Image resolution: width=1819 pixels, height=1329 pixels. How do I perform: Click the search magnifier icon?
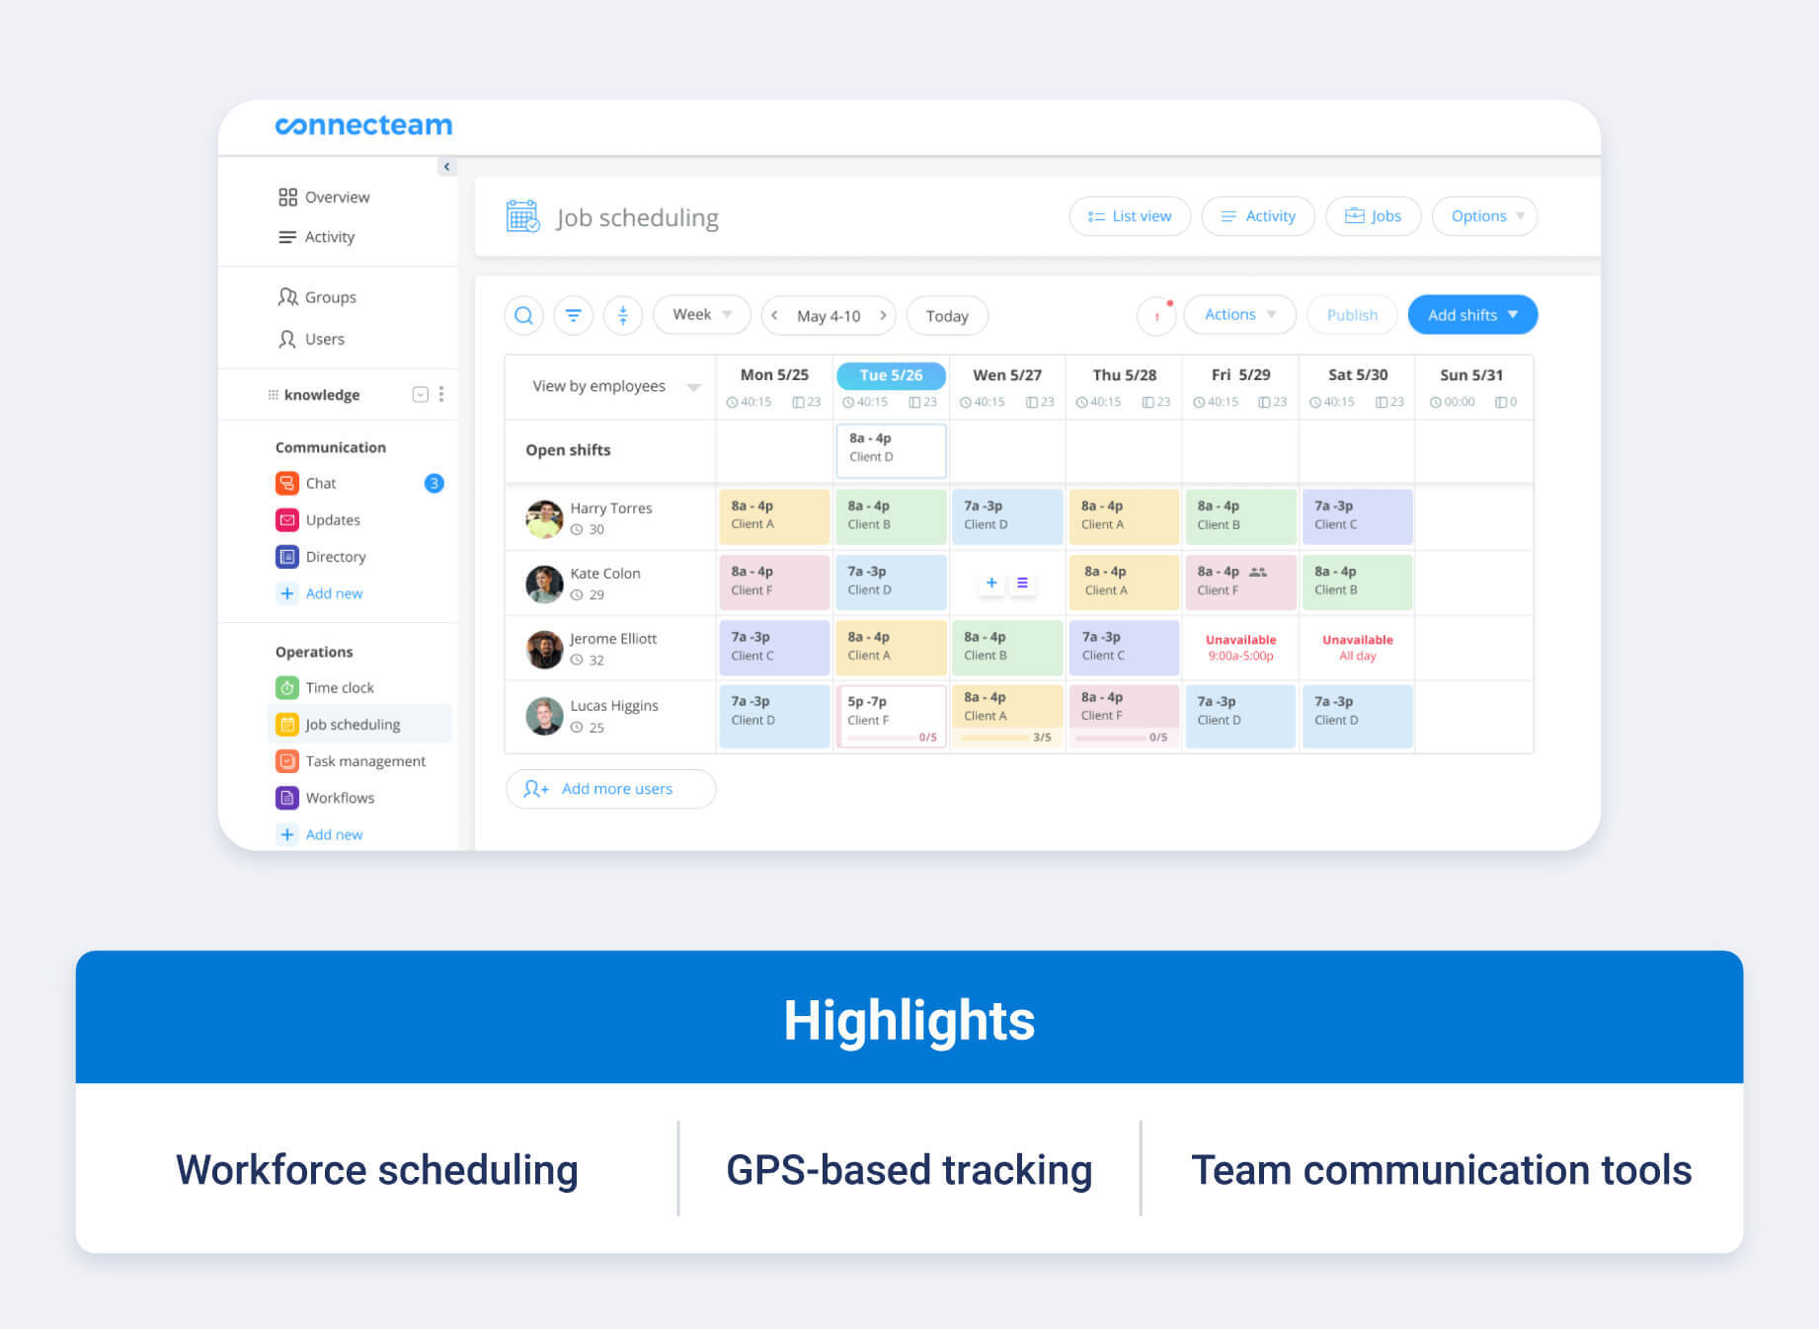(523, 315)
